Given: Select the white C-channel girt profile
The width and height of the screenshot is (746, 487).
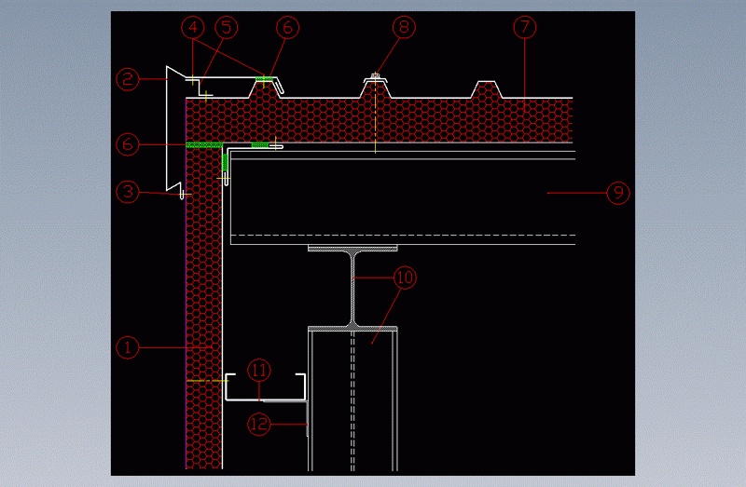Looking at the screenshot, I should click(266, 398).
